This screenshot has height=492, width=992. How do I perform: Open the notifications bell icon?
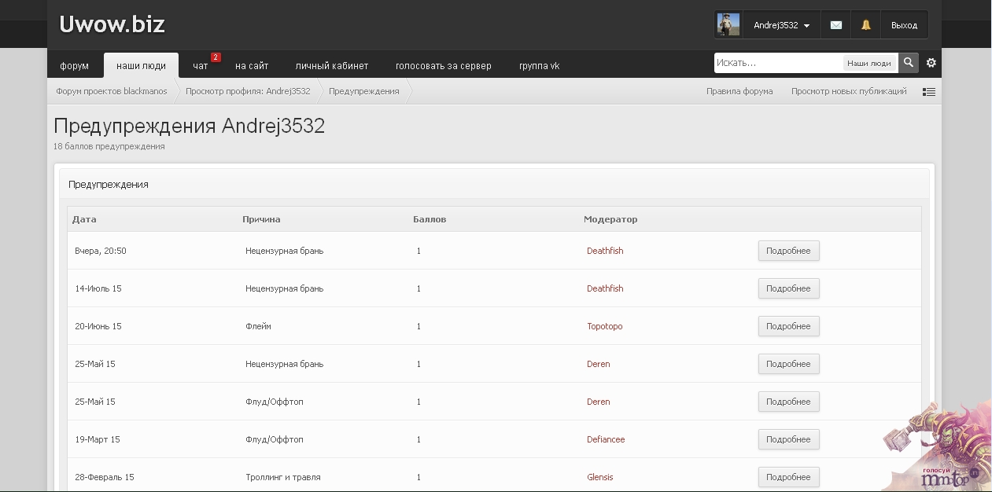[x=865, y=25]
